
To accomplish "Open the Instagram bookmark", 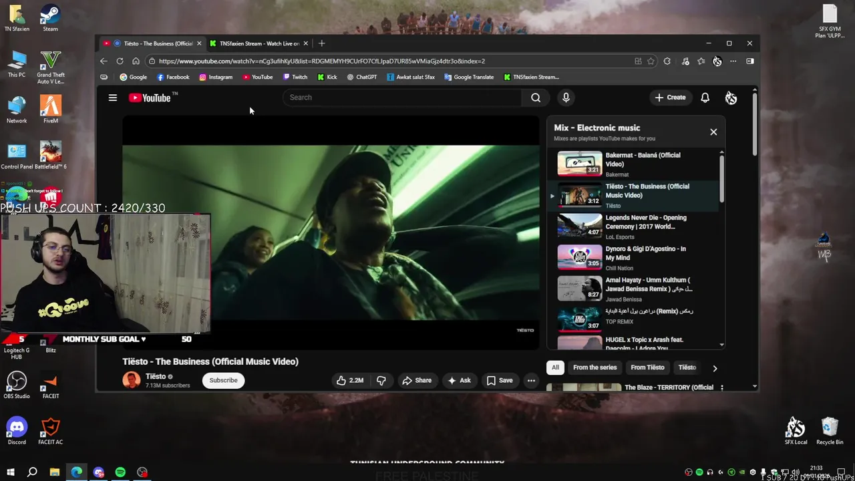I will pos(216,77).
